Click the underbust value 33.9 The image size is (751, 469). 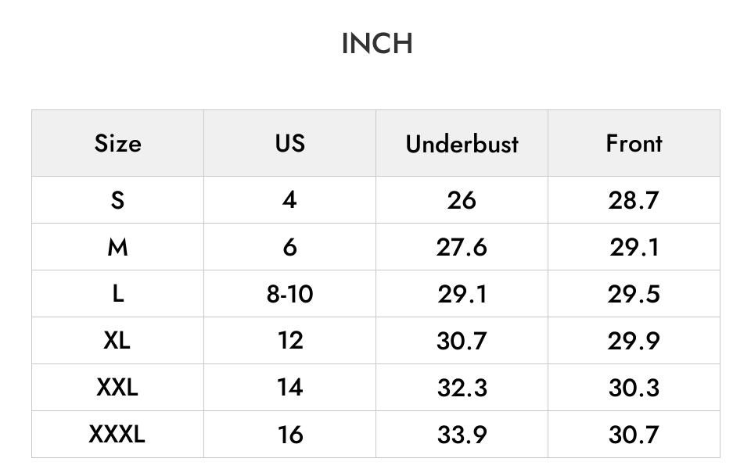(462, 434)
